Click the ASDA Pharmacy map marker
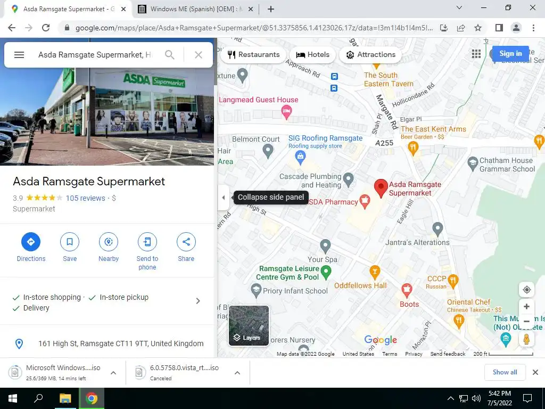This screenshot has height=409, width=545. click(365, 202)
